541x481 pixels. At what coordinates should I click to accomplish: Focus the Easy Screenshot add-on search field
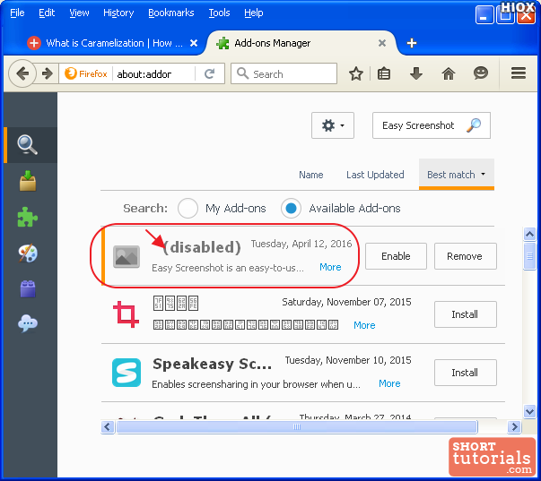point(432,125)
